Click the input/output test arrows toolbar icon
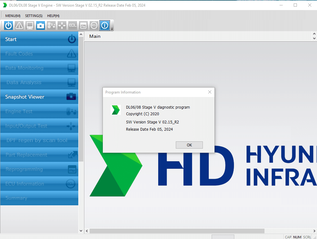Screen dimensions: 317x239 tap(62, 26)
